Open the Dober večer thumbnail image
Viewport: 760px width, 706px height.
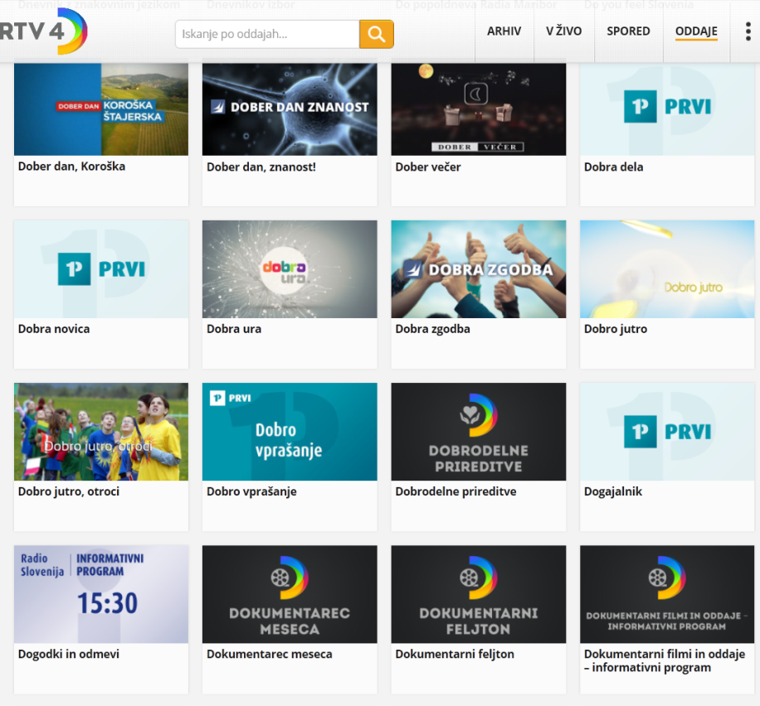point(479,109)
